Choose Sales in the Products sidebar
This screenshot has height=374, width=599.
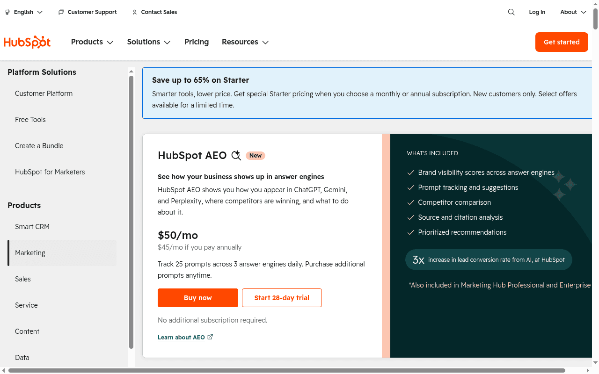click(x=62, y=279)
